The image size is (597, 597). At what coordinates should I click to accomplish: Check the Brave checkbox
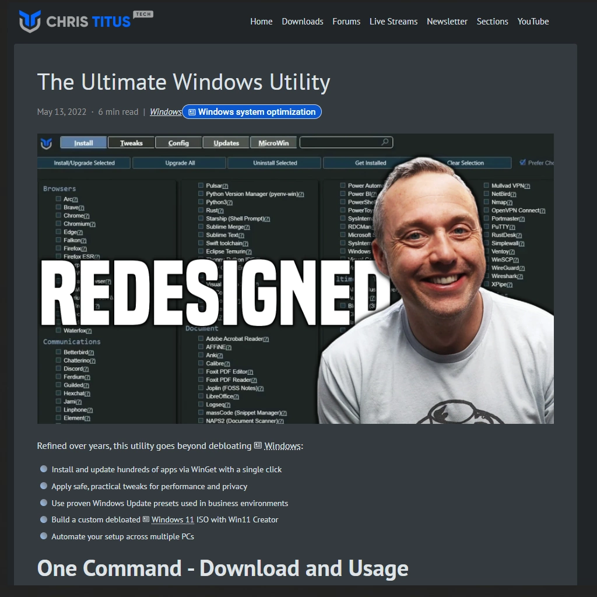[x=58, y=207]
